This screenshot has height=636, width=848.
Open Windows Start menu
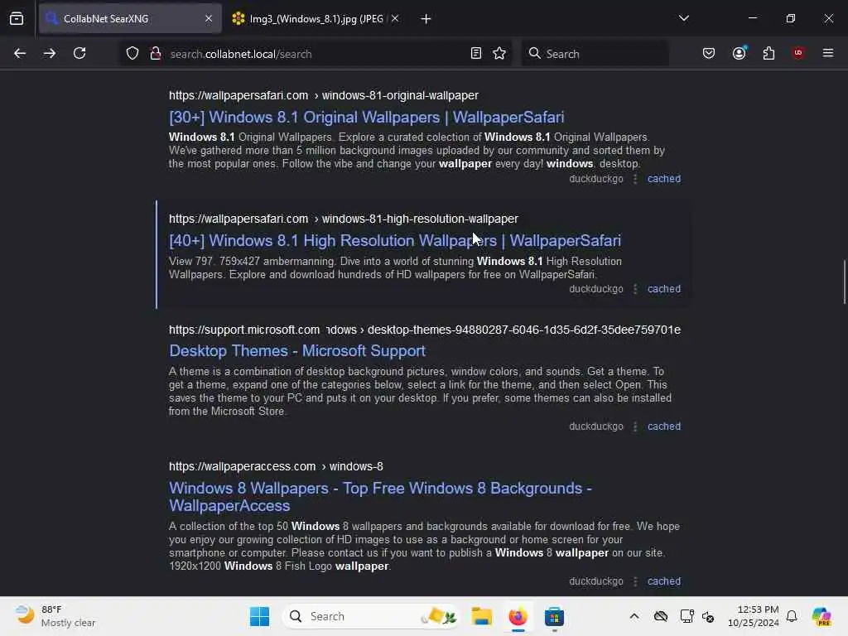pos(259,616)
